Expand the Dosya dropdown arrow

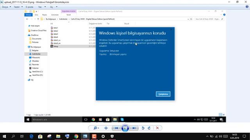pos(11,7)
